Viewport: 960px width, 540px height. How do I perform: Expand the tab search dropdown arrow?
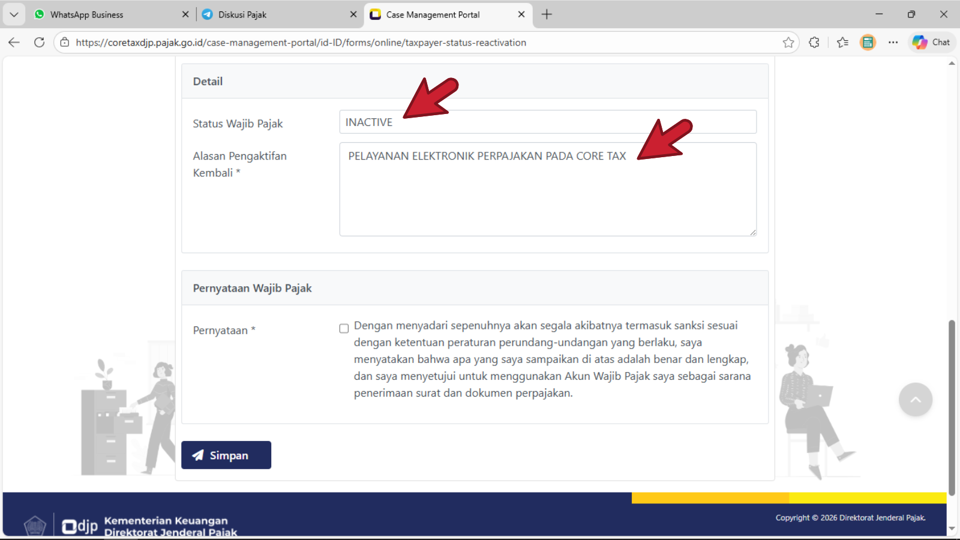click(14, 14)
